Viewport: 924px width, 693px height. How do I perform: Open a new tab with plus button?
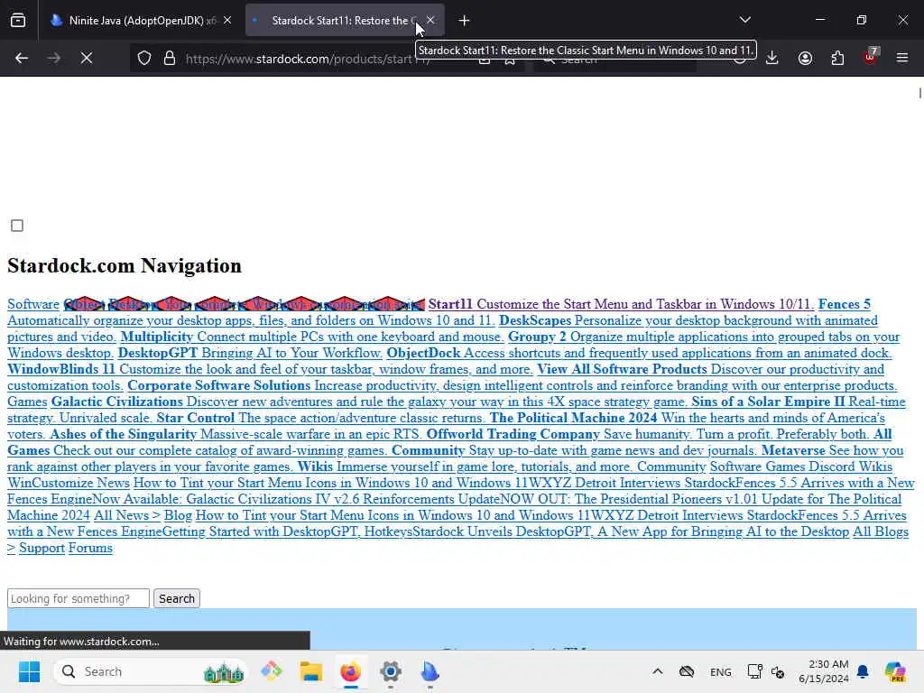click(465, 21)
